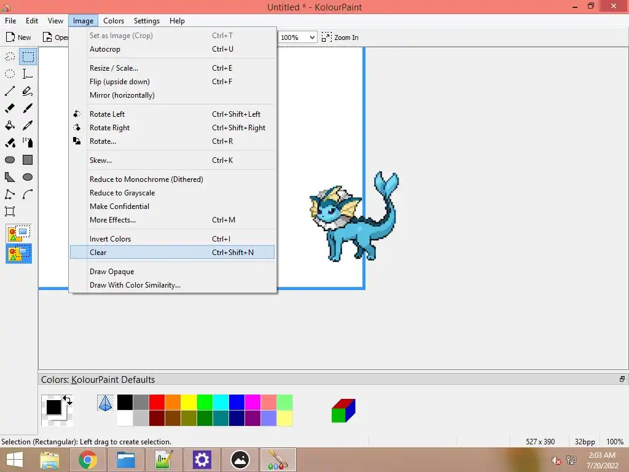Select the Flood Fill bucket tool
This screenshot has width=629, height=472.
(10, 125)
